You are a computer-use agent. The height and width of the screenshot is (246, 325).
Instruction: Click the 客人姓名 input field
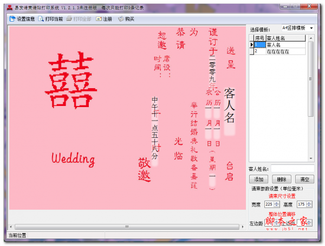click(292, 169)
